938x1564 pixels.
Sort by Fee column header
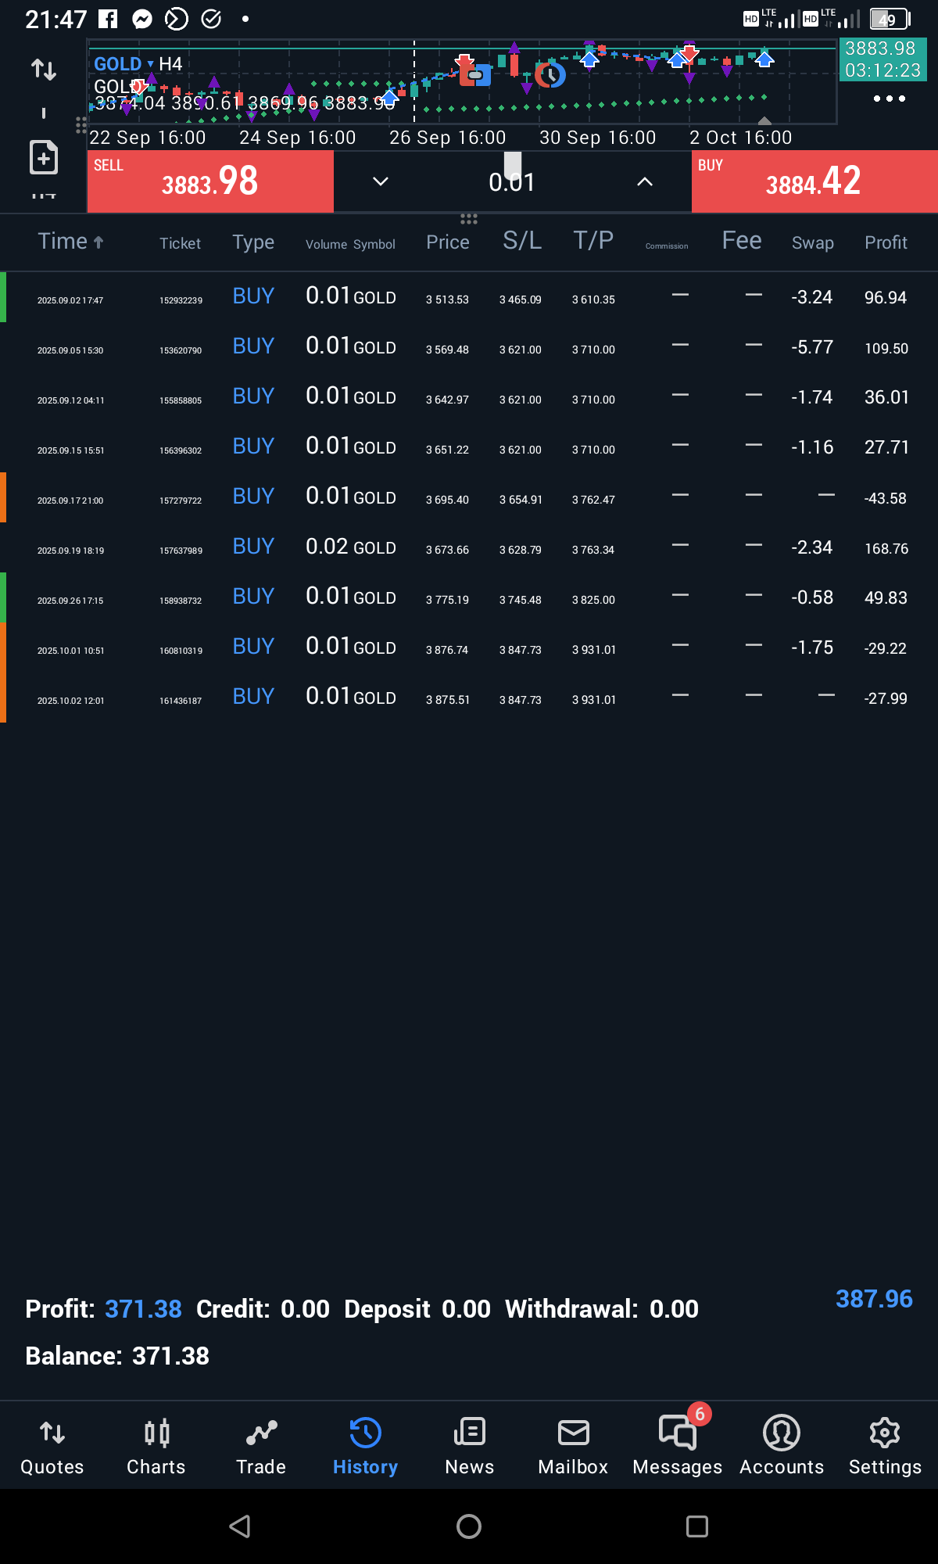[x=742, y=240]
